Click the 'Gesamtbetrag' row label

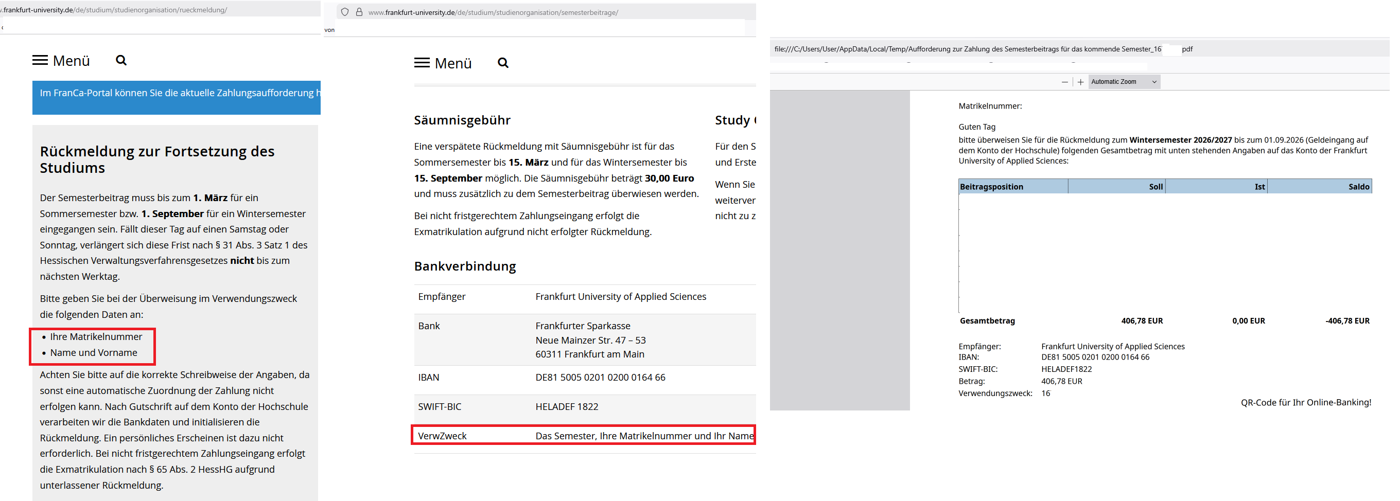[987, 321]
